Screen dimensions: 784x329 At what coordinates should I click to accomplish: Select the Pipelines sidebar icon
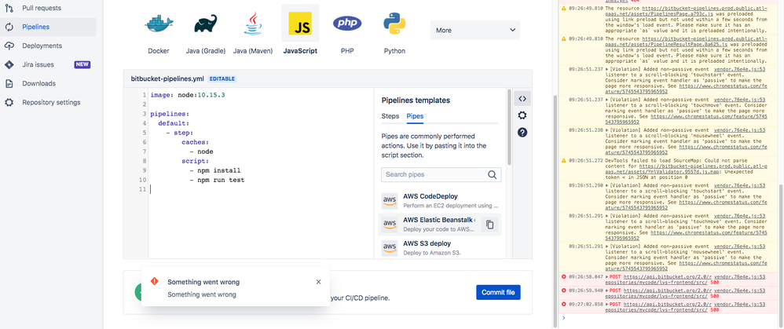coord(9,27)
